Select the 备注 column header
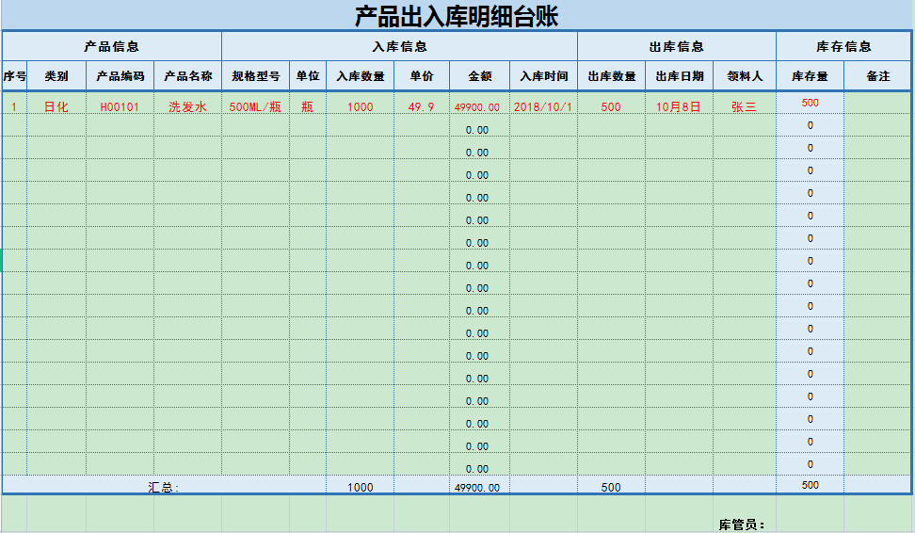This screenshot has height=533, width=915. [x=878, y=76]
